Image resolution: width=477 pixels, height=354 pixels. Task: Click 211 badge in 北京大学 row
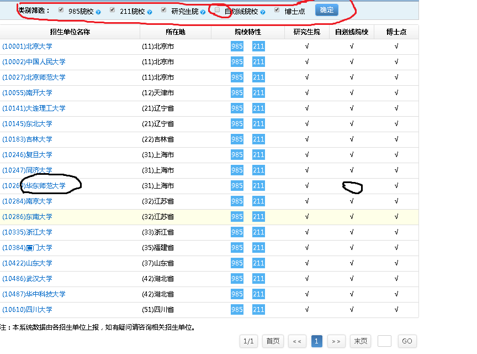[x=258, y=46]
